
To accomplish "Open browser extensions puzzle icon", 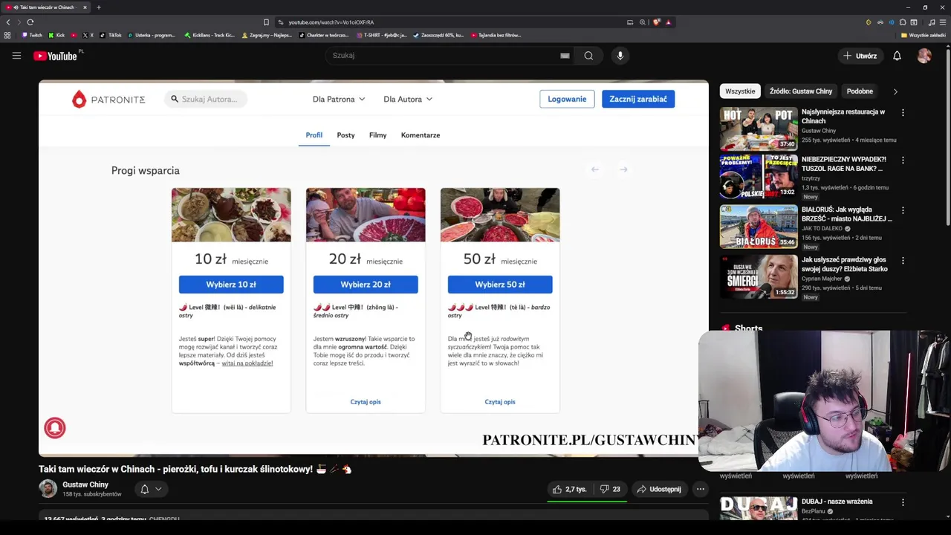I will click(x=902, y=22).
